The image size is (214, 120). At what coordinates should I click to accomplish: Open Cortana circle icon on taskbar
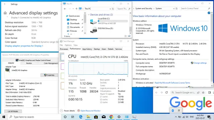coord(65,117)
